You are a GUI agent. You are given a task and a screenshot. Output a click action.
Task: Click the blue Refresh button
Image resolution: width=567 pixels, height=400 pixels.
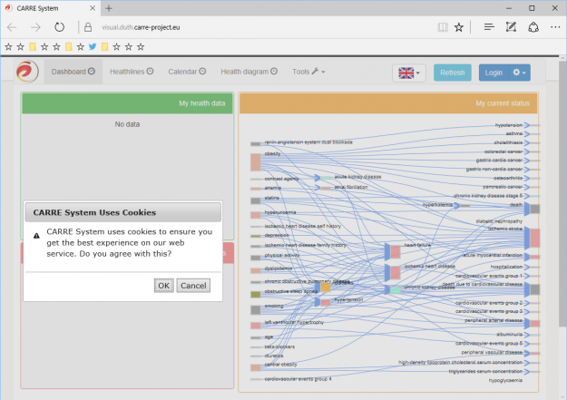coord(452,73)
